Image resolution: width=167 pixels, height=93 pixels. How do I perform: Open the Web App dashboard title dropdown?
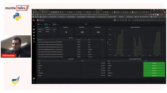(x=42, y=20)
